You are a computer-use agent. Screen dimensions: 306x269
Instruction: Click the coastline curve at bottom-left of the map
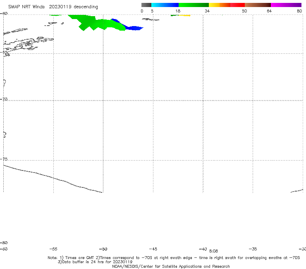(53, 178)
